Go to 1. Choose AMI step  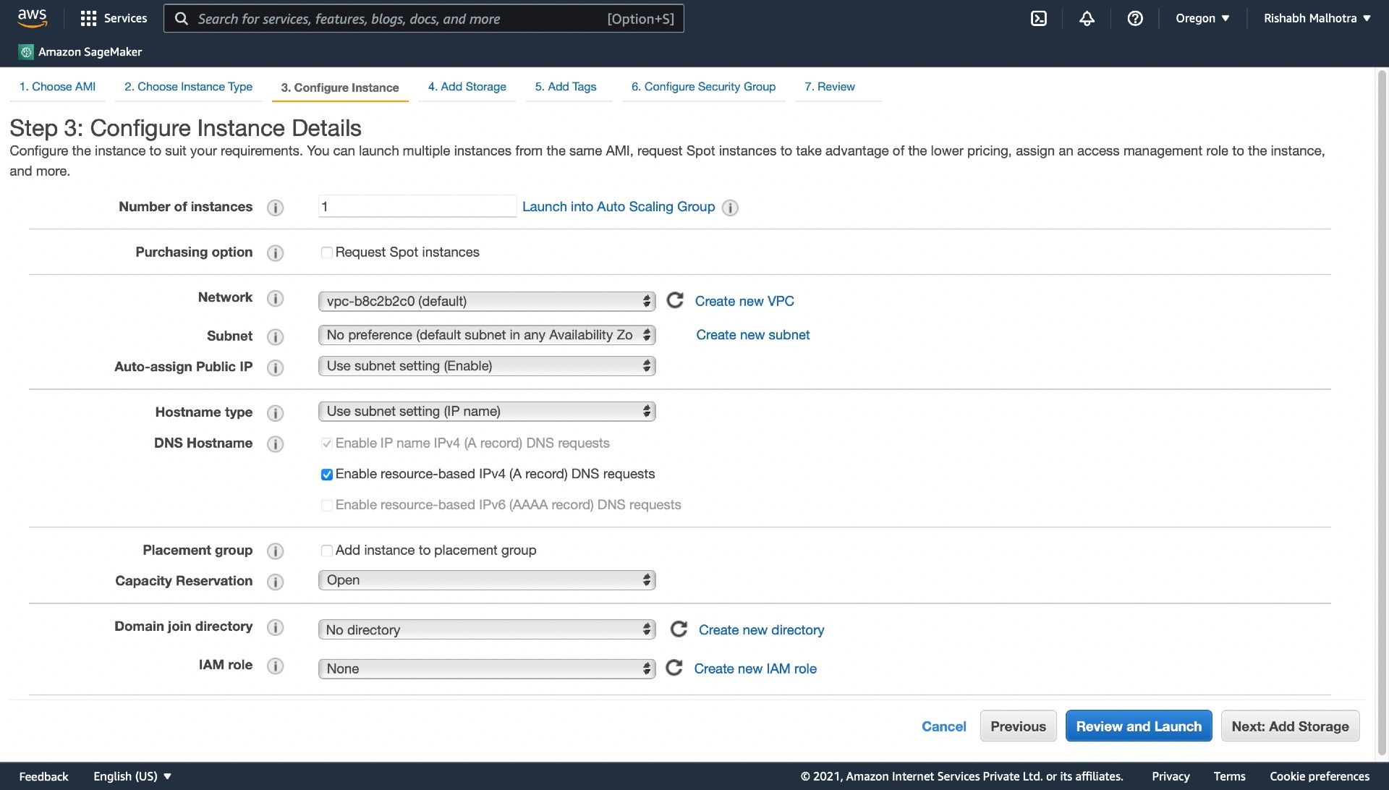(57, 87)
